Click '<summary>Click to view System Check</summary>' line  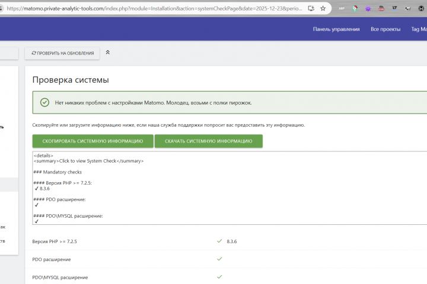88,161
